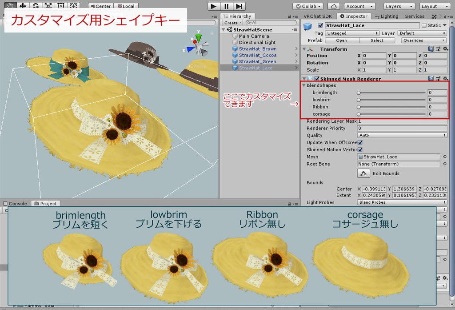This screenshot has width=455, height=310.
Task: Open the Collab dropdown
Action: click(308, 6)
